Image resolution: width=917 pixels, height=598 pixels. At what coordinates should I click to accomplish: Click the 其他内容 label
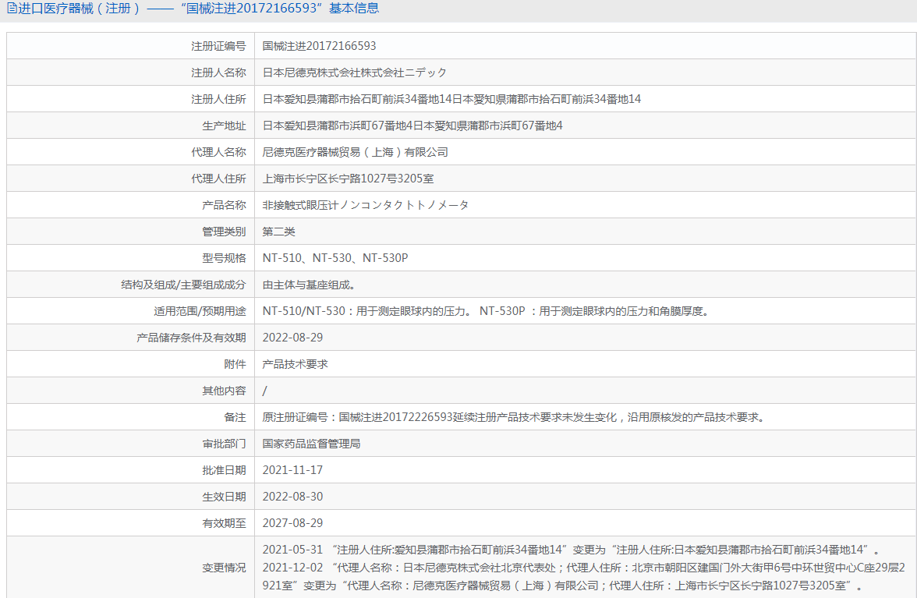(224, 391)
